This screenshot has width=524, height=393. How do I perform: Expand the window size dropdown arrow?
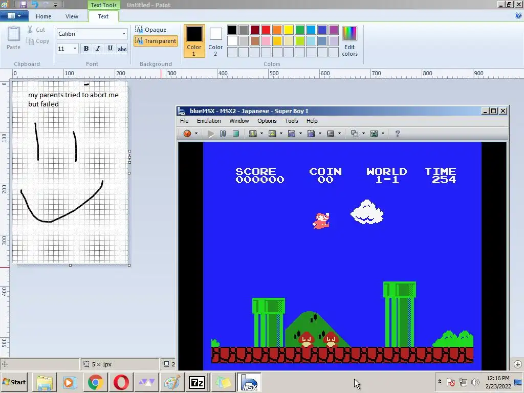coord(364,134)
